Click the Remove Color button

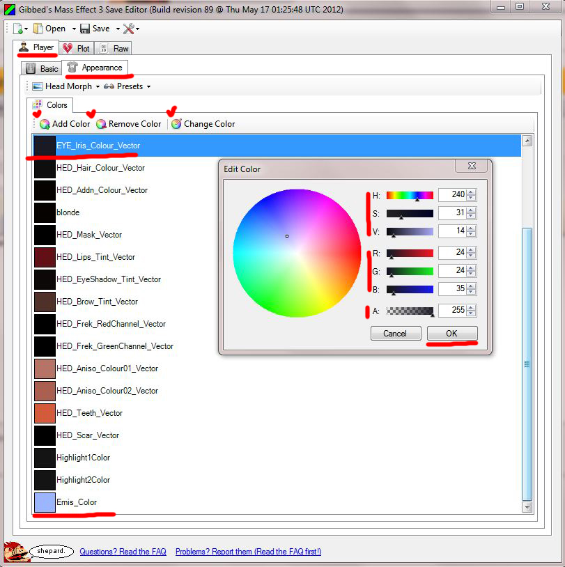coord(129,124)
